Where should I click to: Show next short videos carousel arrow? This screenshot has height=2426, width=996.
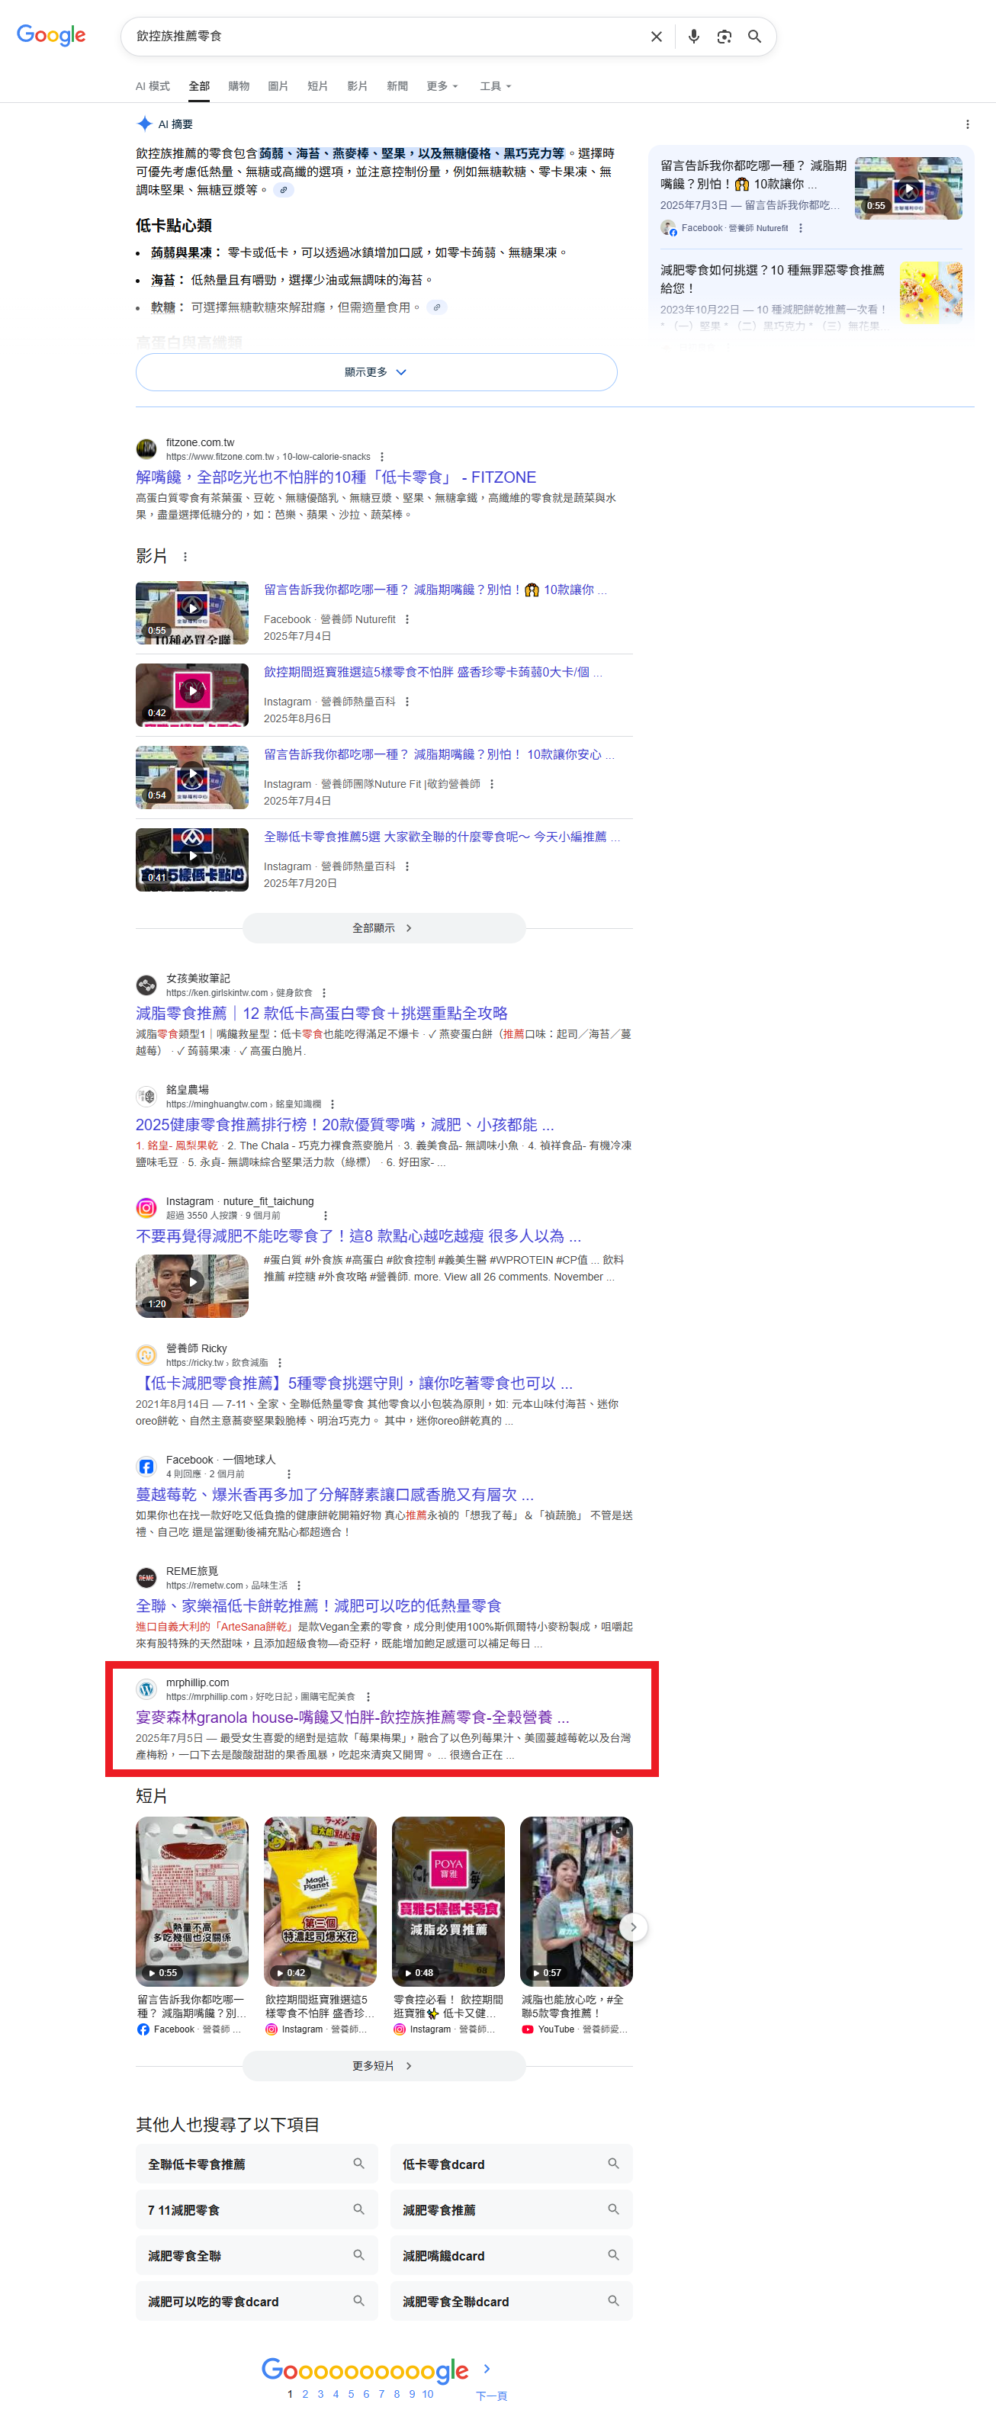[x=633, y=1927]
